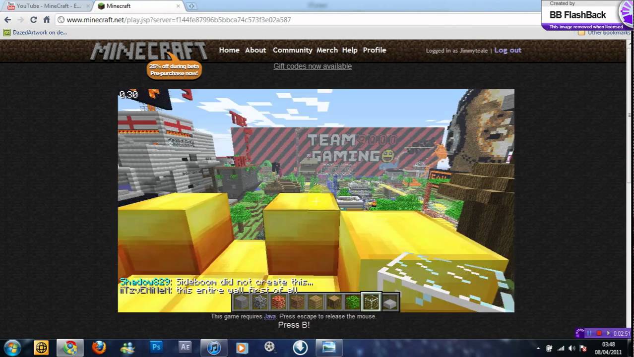
Task: Click the browser forward arrow
Action: click(20, 20)
